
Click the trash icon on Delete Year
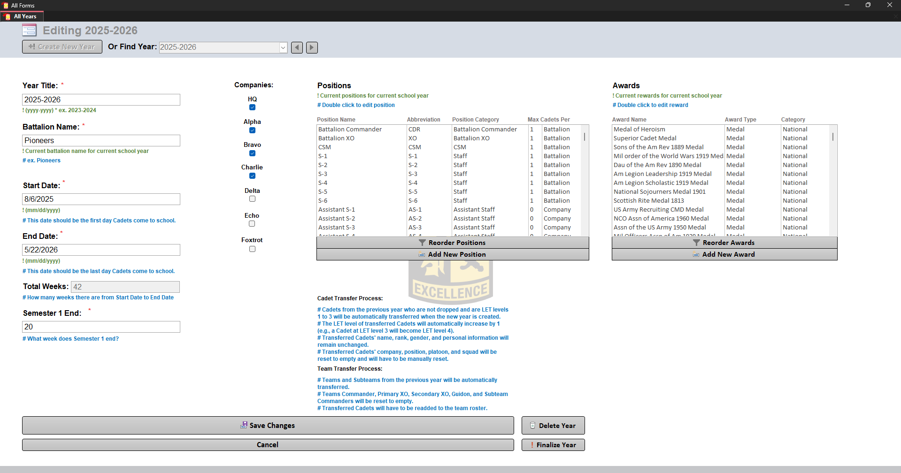(x=532, y=426)
